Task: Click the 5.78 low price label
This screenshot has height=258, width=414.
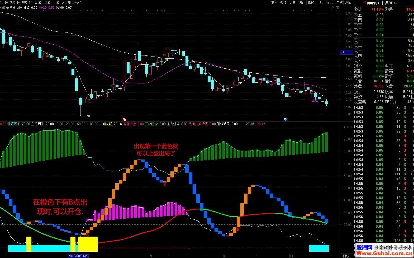Action: click(86, 116)
